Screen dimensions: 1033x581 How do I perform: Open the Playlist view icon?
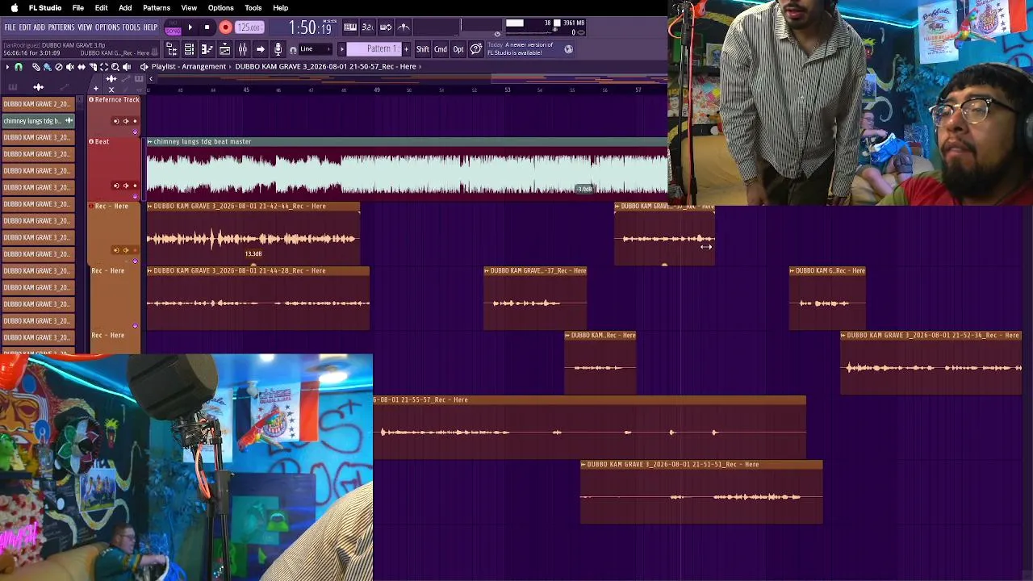coord(189,50)
